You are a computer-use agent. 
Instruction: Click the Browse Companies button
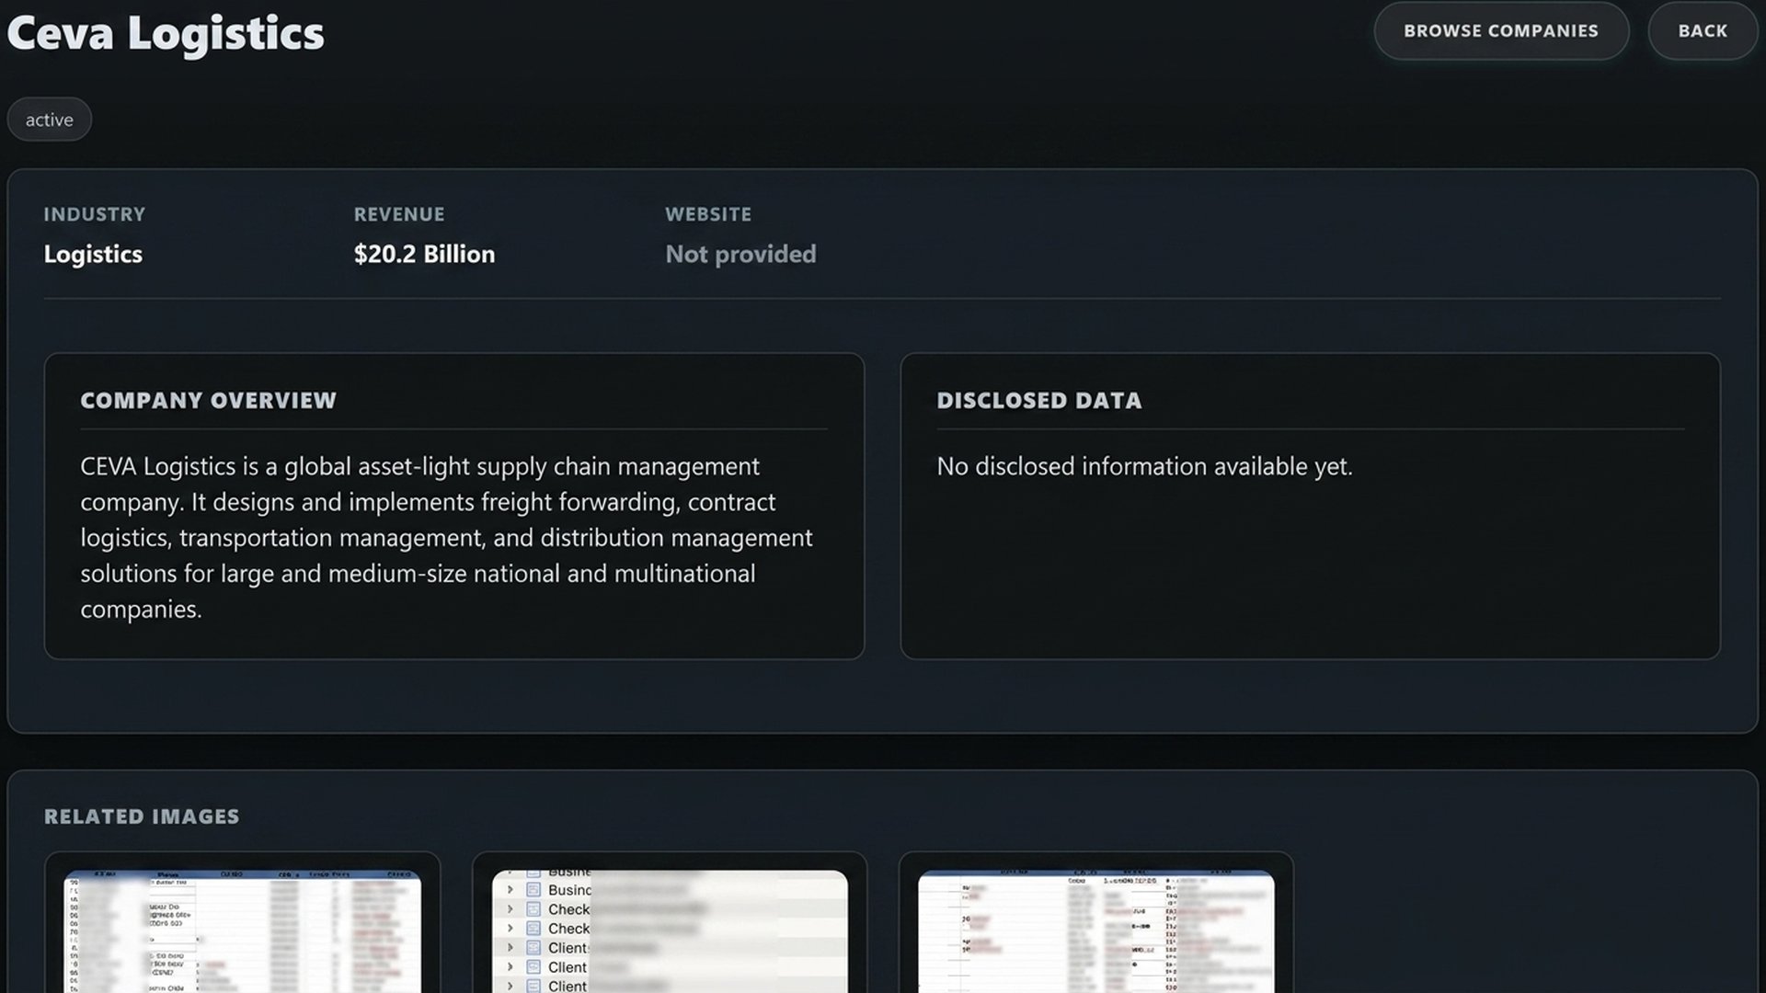tap(1501, 31)
